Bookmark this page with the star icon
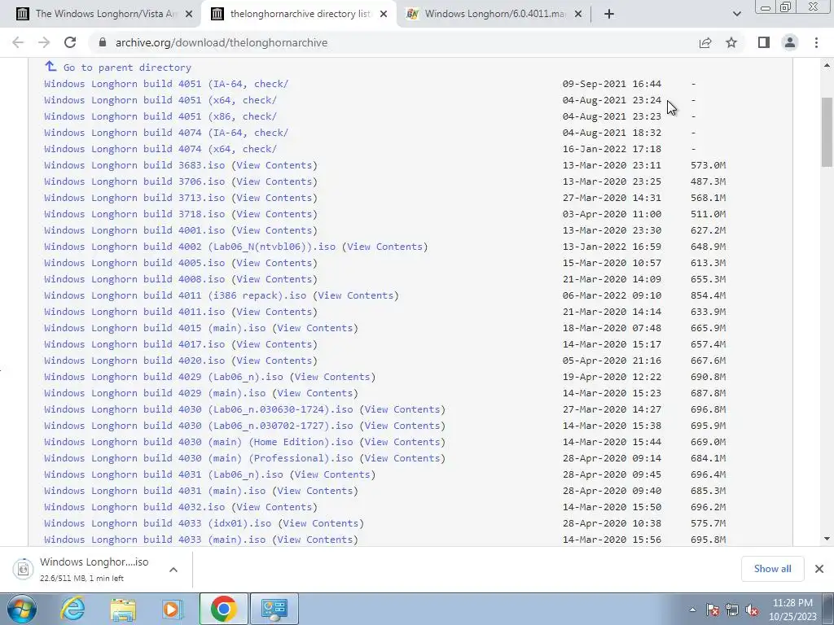The image size is (834, 625). pyautogui.click(x=731, y=42)
